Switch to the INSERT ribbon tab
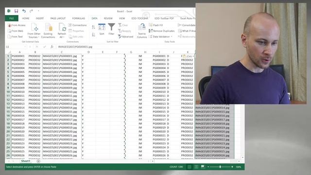The height and width of the screenshot is (175, 311). [x=40, y=18]
